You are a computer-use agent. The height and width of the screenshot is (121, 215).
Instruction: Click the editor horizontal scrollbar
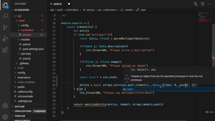click(124, 120)
